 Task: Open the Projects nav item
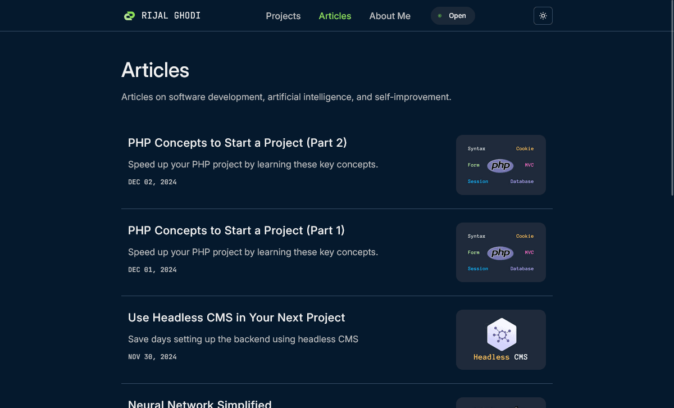(283, 16)
